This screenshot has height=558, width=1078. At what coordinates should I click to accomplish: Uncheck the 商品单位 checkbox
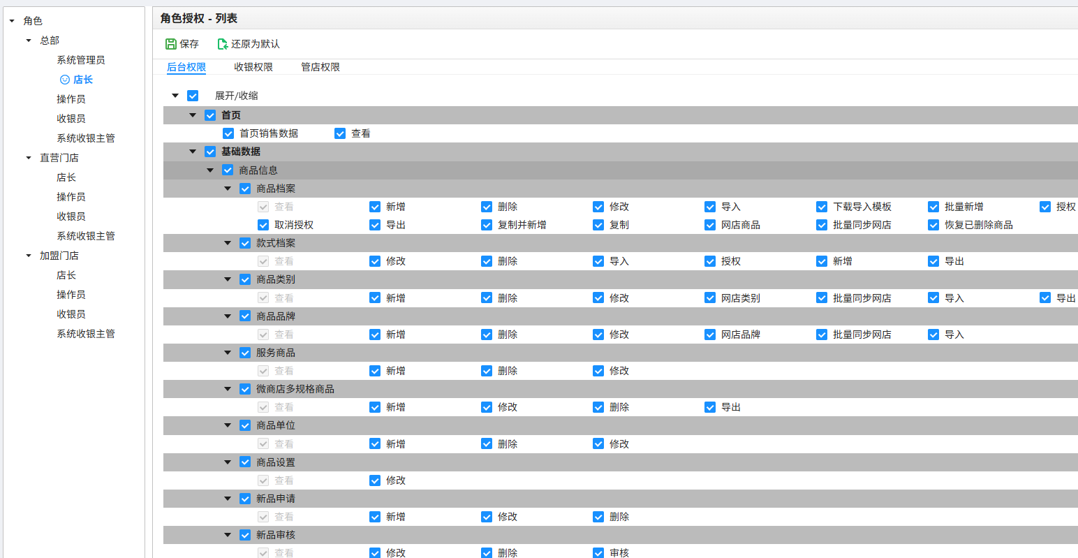245,425
